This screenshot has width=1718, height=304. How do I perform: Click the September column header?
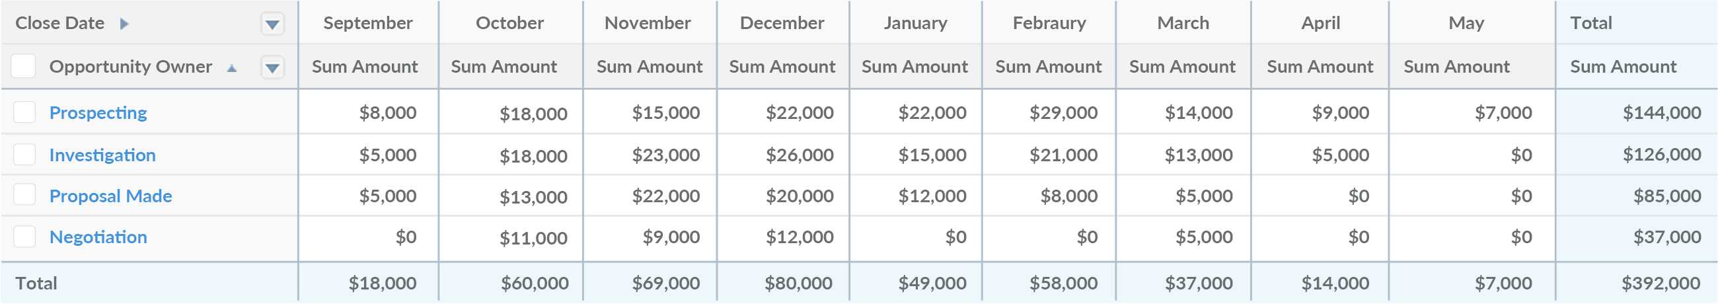pyautogui.click(x=367, y=23)
